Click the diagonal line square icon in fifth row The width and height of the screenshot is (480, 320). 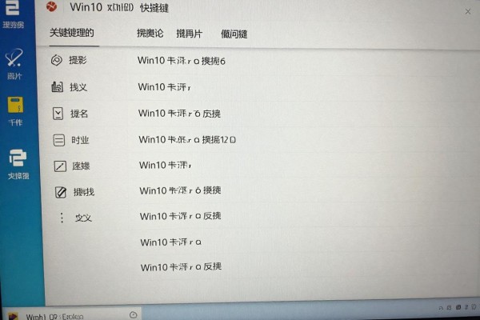(x=60, y=166)
